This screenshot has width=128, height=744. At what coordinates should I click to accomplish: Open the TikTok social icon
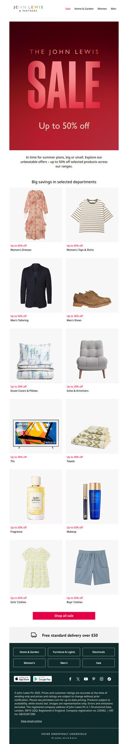coord(109,679)
